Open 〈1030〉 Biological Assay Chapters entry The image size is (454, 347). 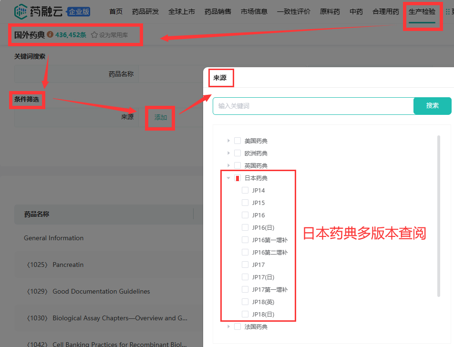(107, 318)
